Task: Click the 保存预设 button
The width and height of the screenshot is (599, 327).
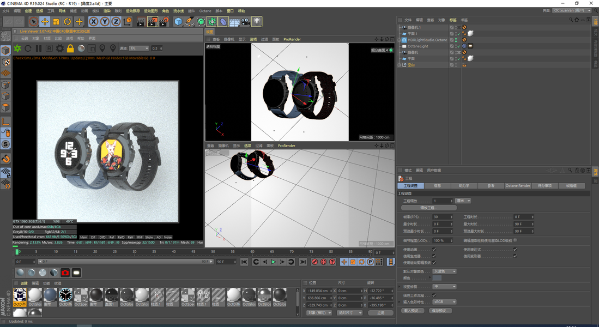Action: pyautogui.click(x=440, y=311)
